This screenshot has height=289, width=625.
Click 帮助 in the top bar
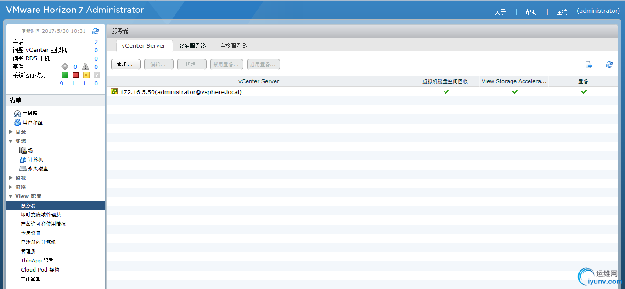(531, 12)
